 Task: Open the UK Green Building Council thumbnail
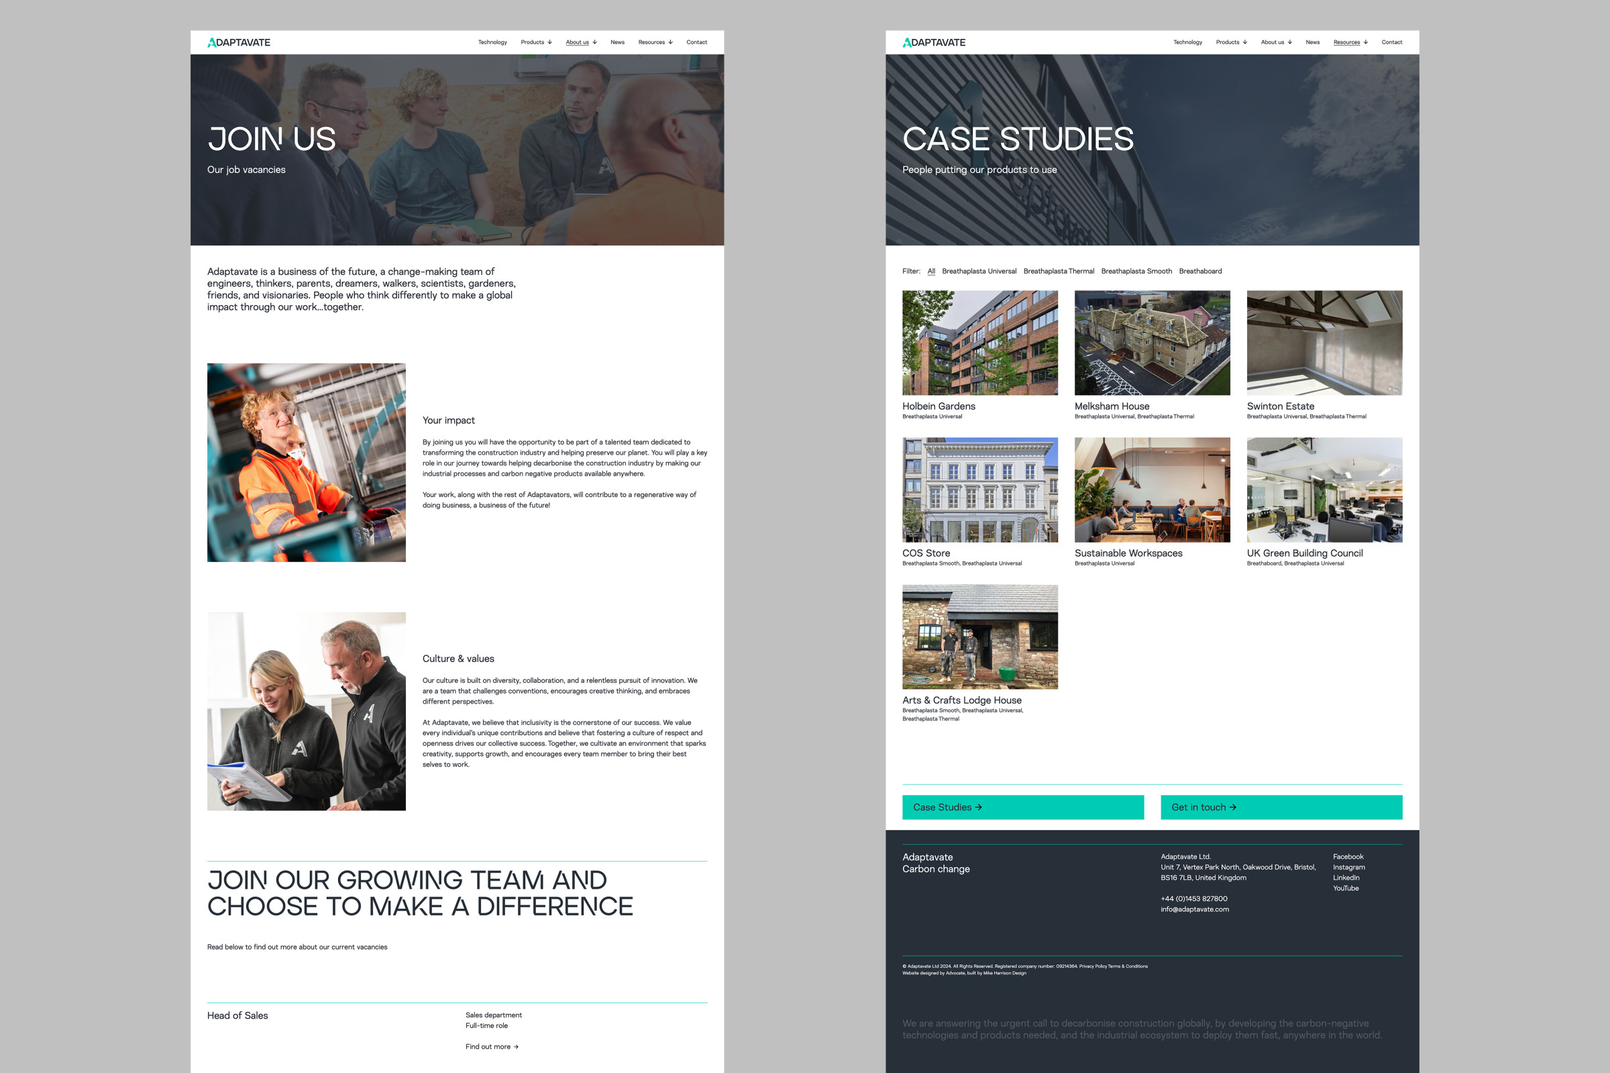tap(1324, 490)
